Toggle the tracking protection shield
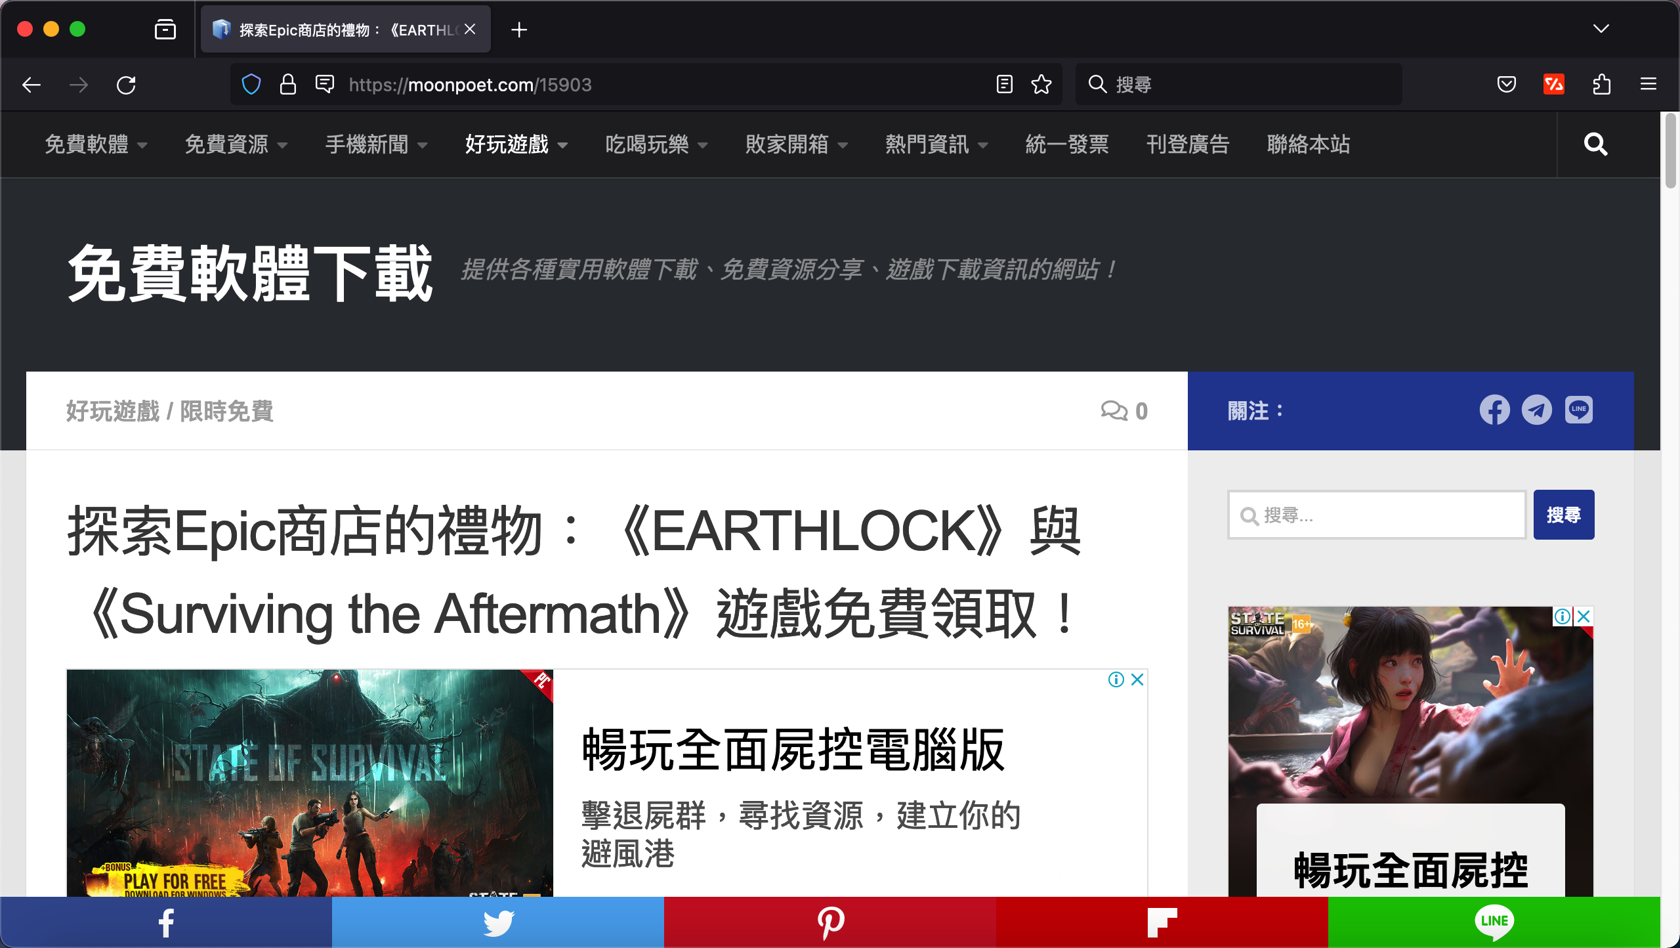 pyautogui.click(x=251, y=84)
